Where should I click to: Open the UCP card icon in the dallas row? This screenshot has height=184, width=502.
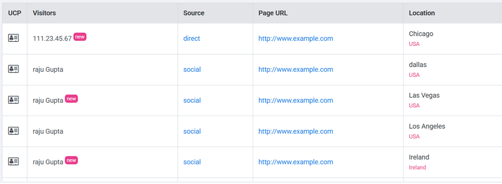click(13, 69)
